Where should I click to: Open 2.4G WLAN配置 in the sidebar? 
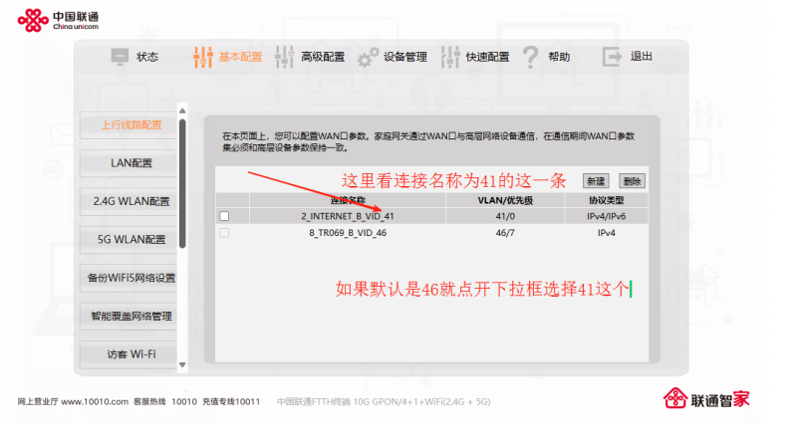coord(130,201)
